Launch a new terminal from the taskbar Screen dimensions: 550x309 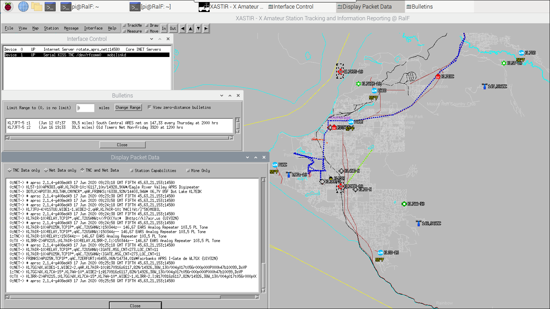pos(50,7)
